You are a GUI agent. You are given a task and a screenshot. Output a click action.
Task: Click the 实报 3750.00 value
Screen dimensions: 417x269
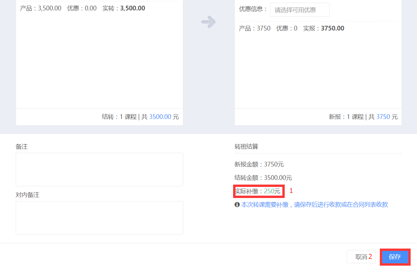(x=333, y=28)
